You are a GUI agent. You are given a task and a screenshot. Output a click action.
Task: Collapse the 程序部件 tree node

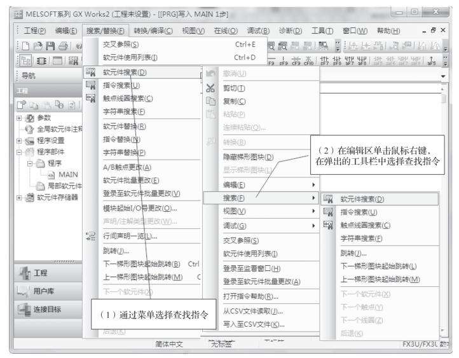[19, 152]
